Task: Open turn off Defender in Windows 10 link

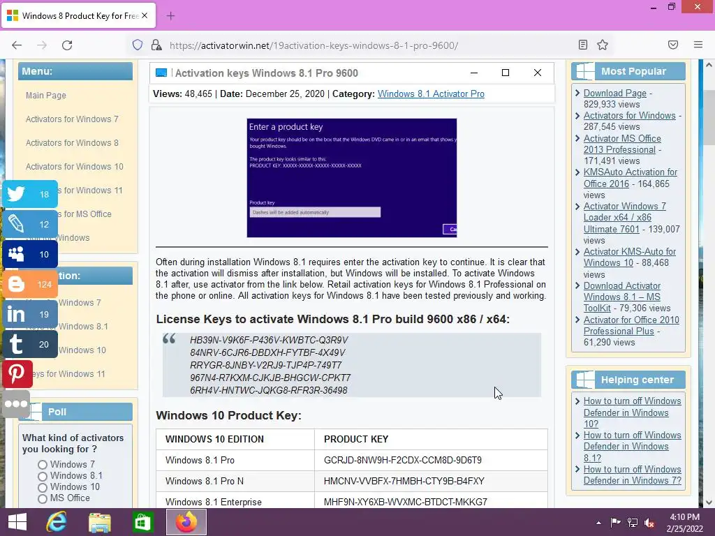Action: 632,412
